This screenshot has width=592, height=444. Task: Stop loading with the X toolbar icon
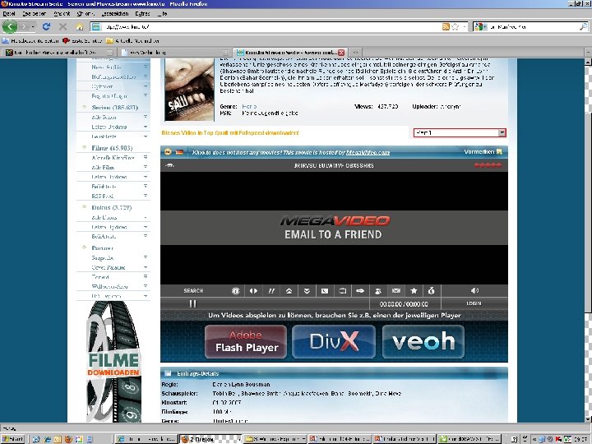coord(63,27)
